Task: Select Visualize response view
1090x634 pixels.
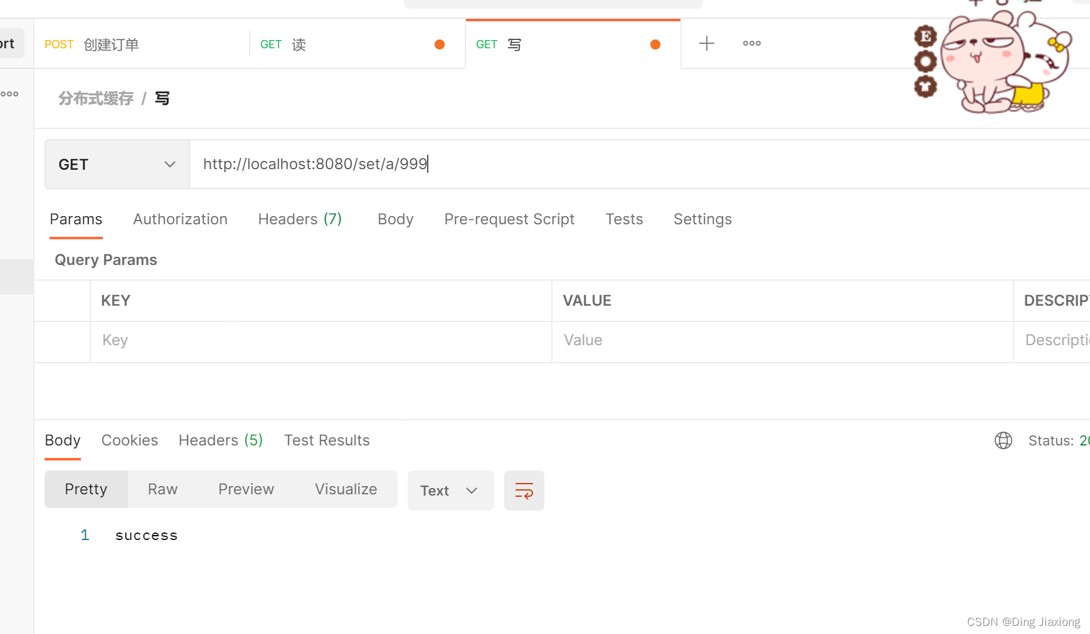Action: pos(346,489)
